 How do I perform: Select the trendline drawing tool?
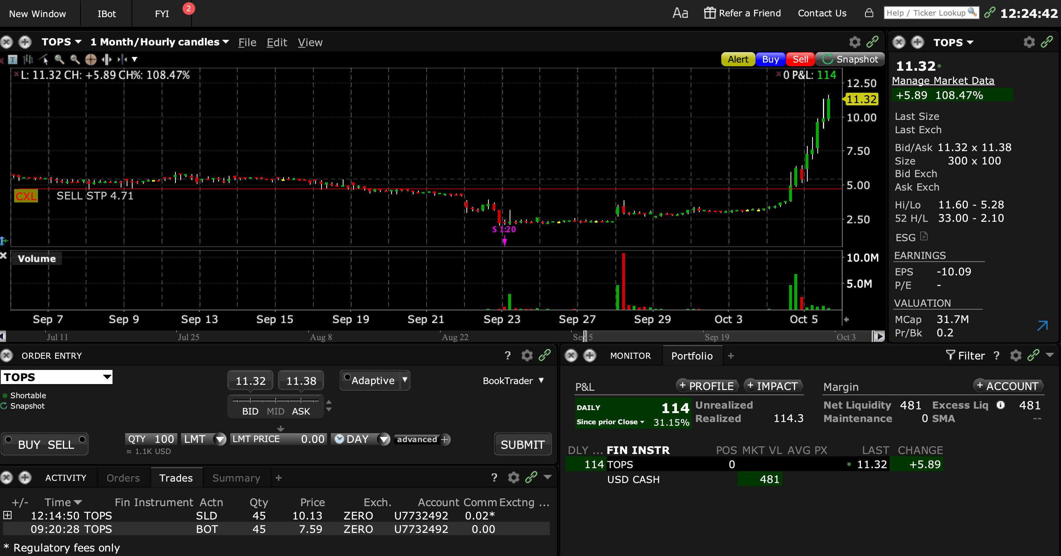click(x=44, y=60)
